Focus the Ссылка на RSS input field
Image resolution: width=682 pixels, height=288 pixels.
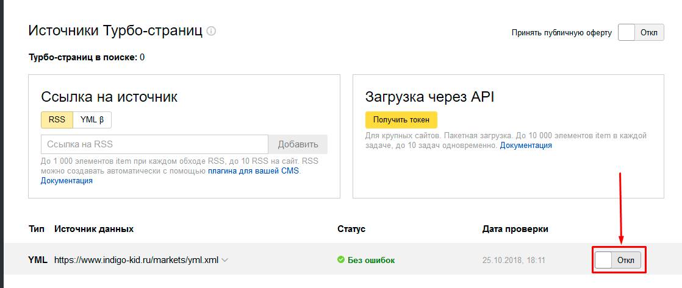(154, 144)
